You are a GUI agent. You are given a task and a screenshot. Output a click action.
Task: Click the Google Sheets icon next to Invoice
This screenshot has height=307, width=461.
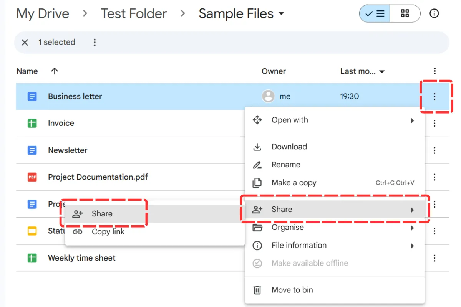click(32, 123)
